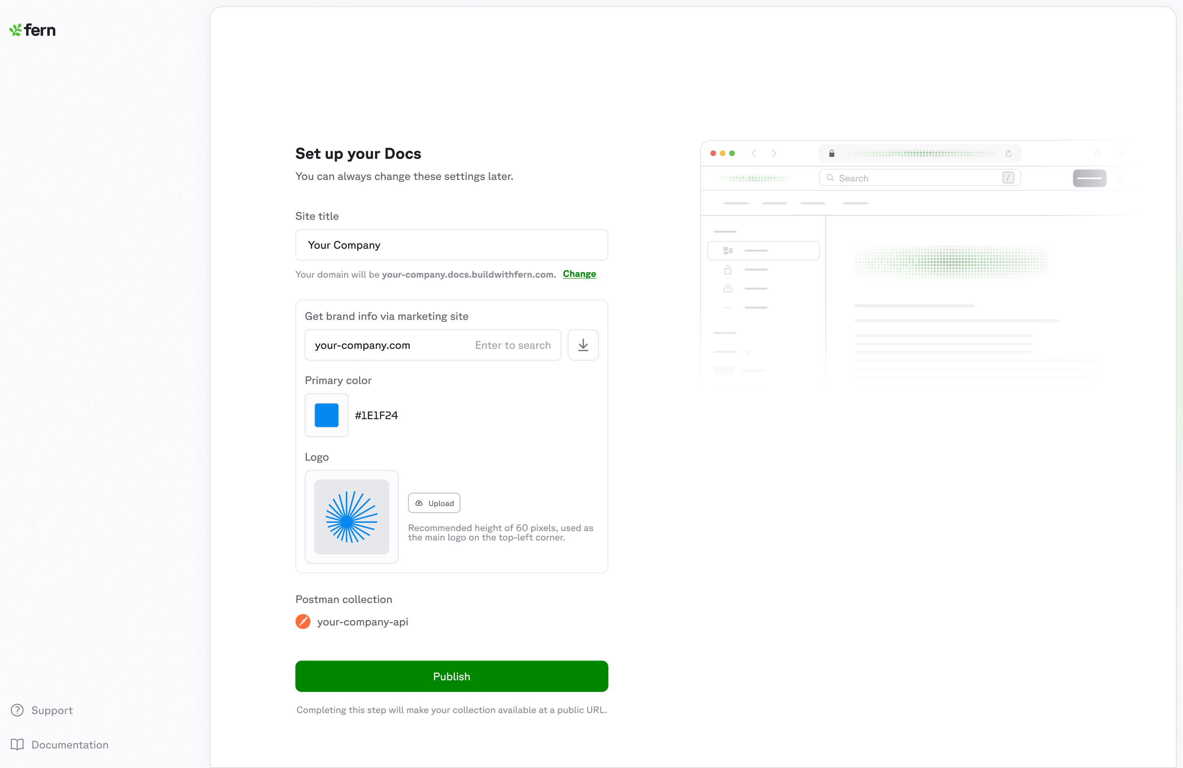Open the blue primary color swatch
1183x768 pixels.
[x=327, y=415]
